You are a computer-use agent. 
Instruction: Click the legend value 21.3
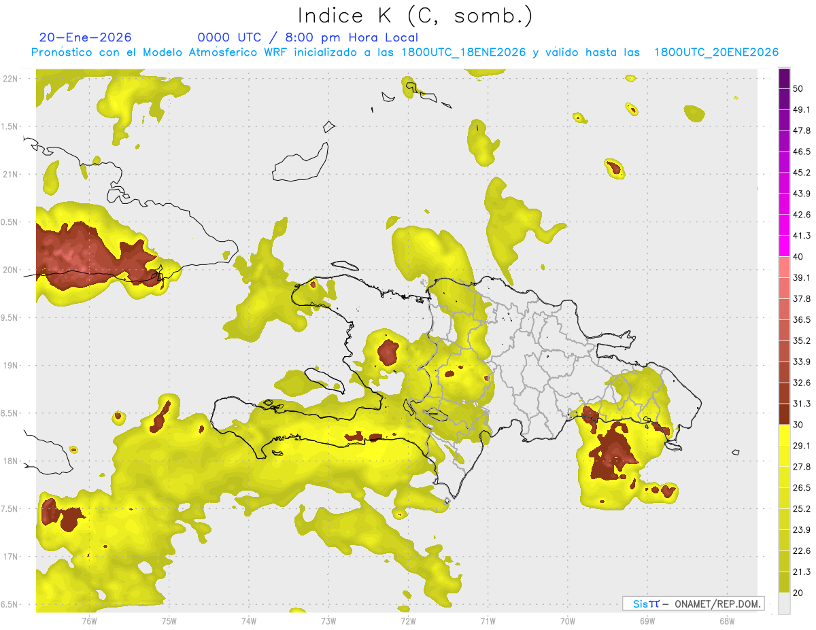pyautogui.click(x=802, y=572)
